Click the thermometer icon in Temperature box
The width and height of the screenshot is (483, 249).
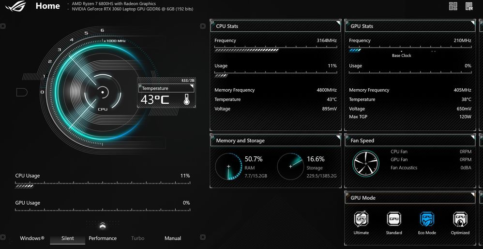(x=186, y=99)
